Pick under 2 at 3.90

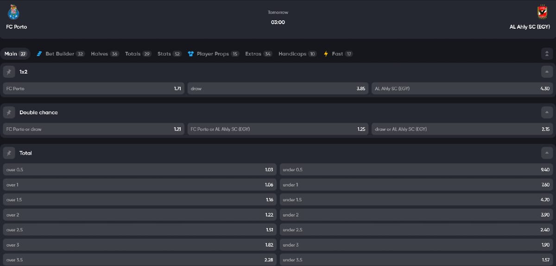point(417,215)
